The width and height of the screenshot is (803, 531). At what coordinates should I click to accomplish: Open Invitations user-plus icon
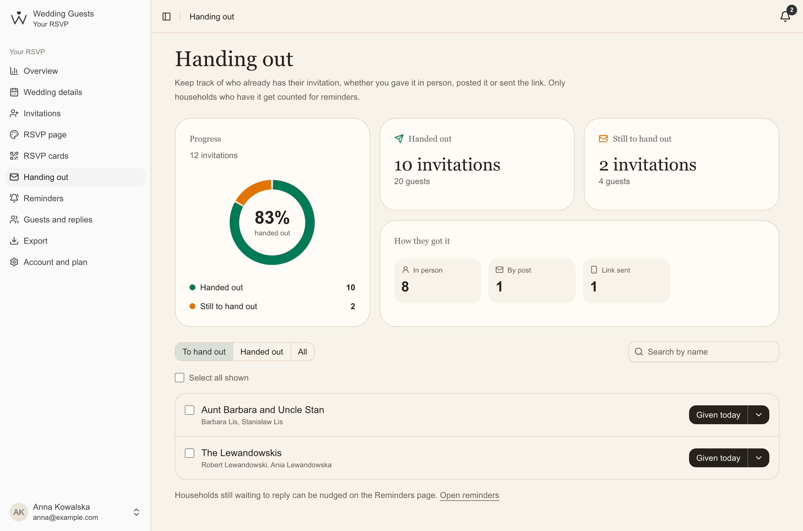click(x=14, y=114)
